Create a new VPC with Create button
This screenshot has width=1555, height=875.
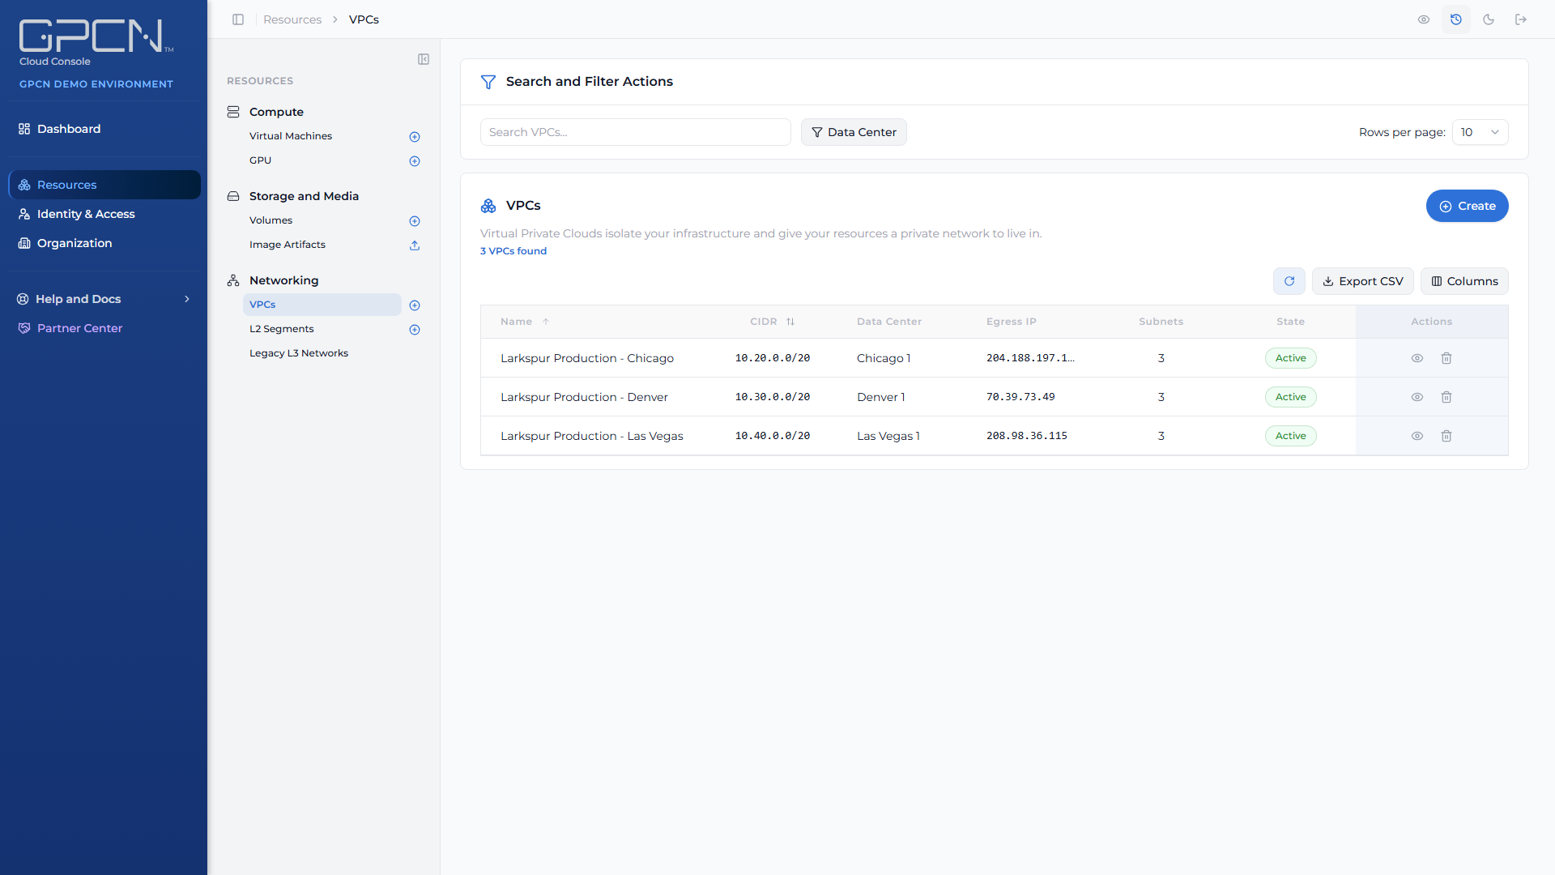pos(1467,206)
